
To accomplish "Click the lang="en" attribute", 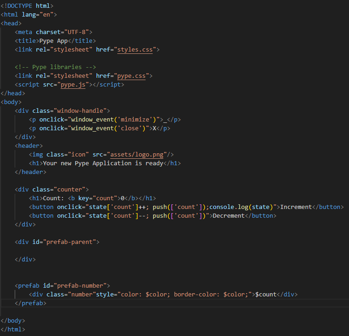I will [38, 14].
